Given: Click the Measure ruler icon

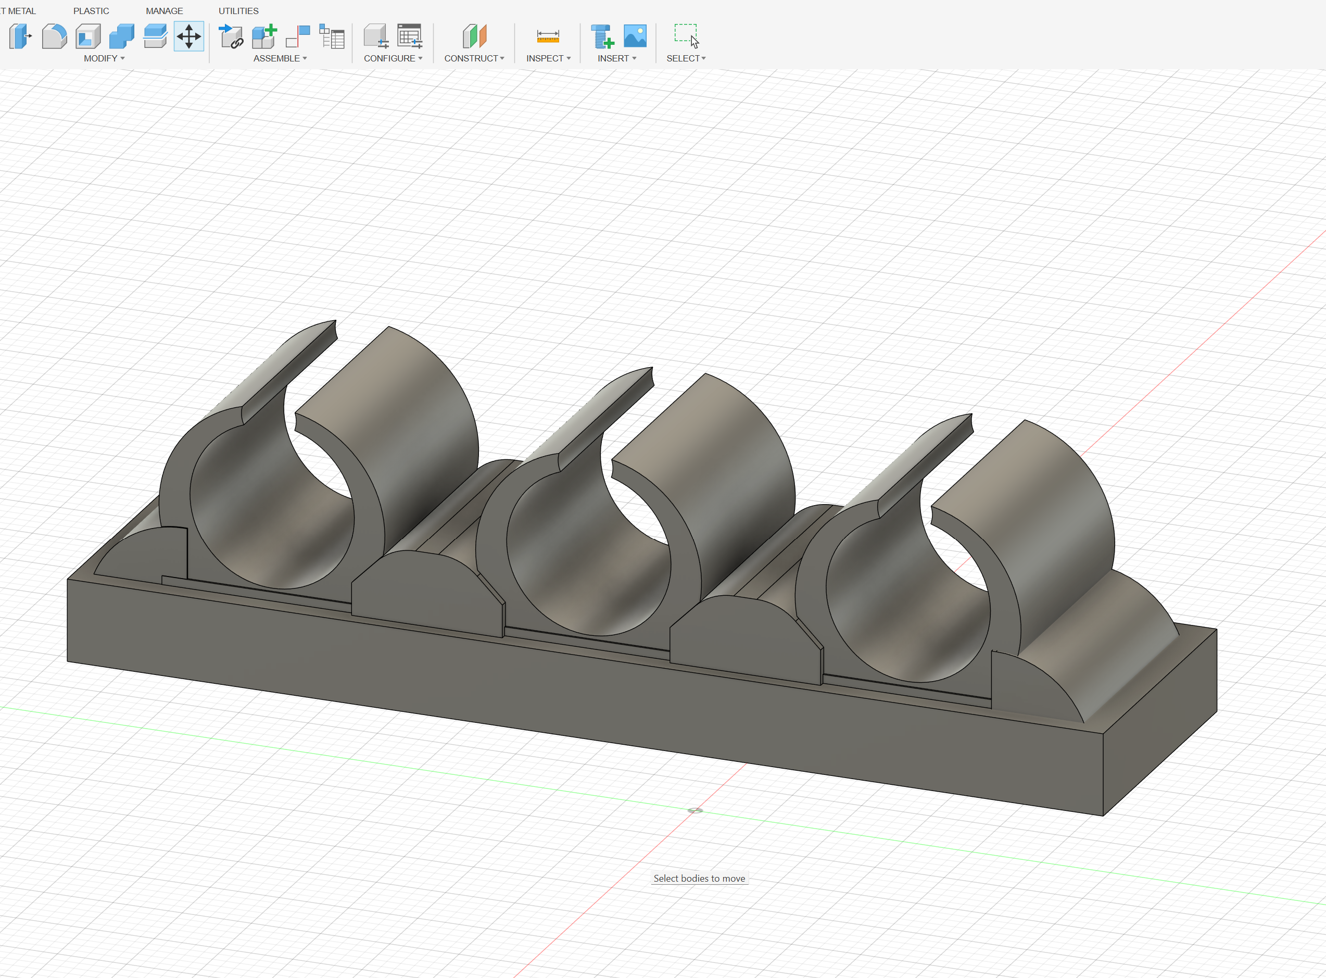Looking at the screenshot, I should coord(548,36).
